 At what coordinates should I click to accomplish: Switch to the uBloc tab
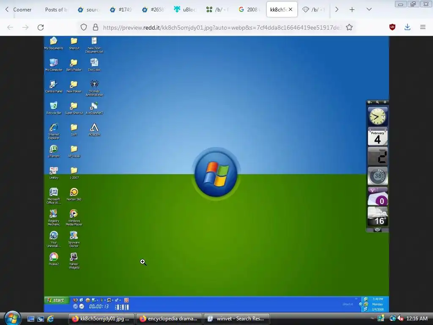(185, 10)
